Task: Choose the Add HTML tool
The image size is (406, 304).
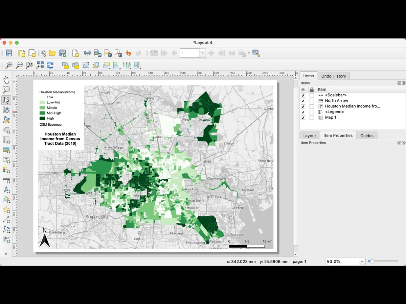Action: (6, 239)
